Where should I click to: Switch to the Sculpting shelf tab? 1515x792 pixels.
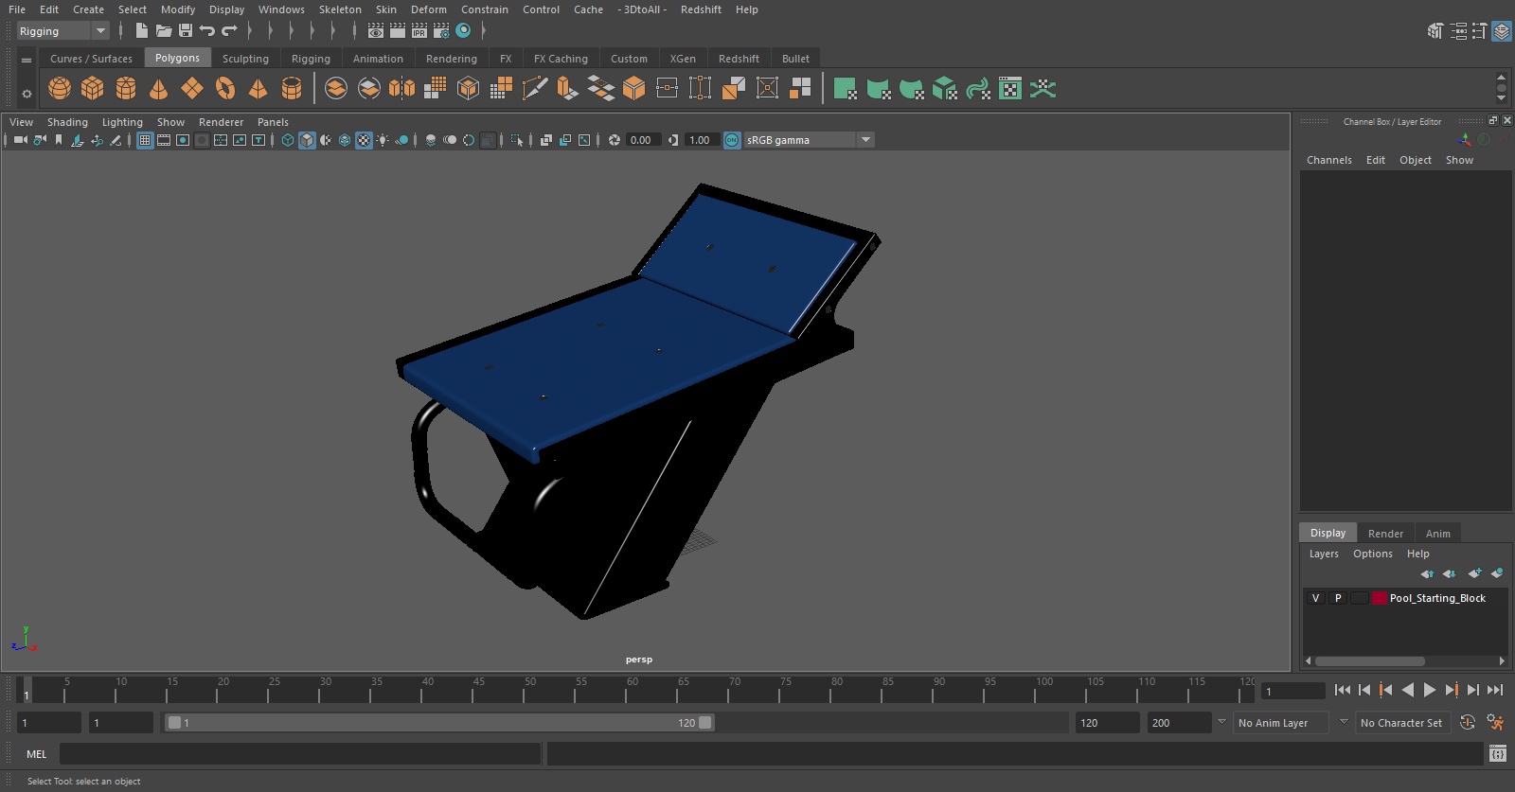pos(245,59)
